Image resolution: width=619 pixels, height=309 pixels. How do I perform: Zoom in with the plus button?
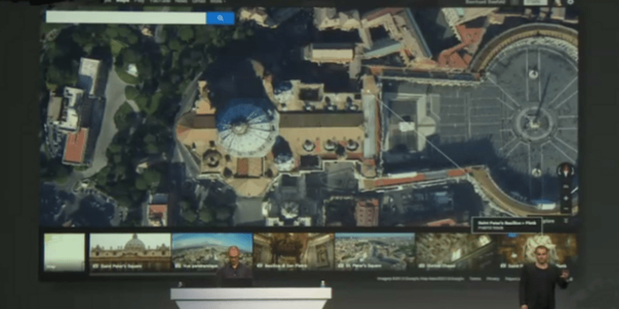pyautogui.click(x=566, y=198)
